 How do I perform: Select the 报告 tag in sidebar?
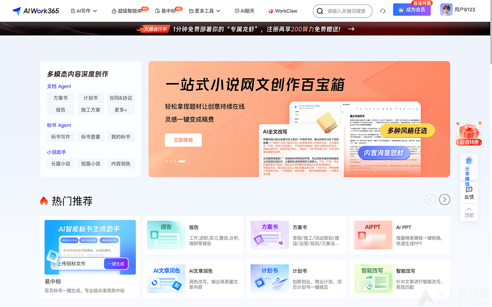[61, 110]
